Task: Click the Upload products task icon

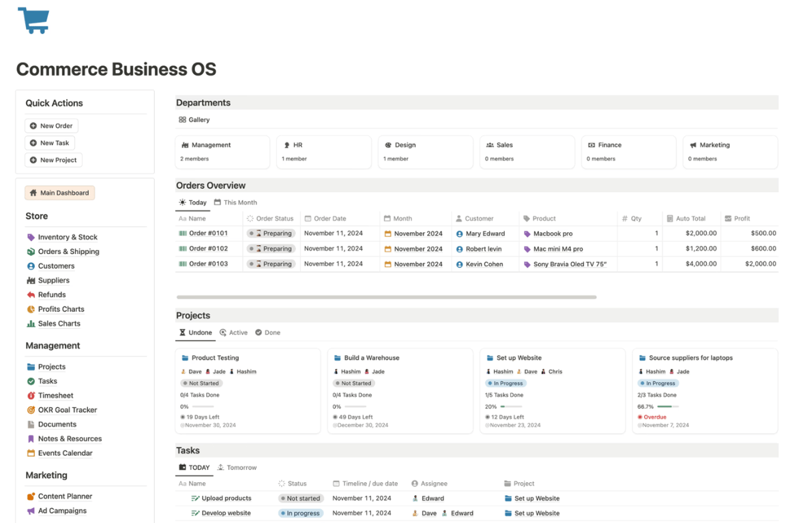Action: 195,498
